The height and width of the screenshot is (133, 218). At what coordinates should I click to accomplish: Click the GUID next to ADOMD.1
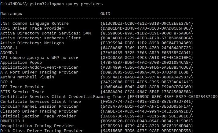click(x=147, y=53)
